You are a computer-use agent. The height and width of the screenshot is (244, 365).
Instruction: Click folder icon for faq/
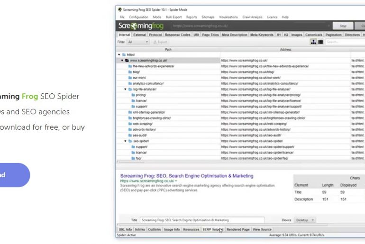(x=133, y=158)
